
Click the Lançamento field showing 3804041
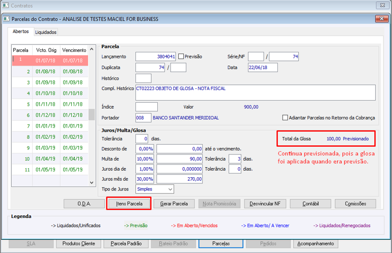click(x=155, y=56)
